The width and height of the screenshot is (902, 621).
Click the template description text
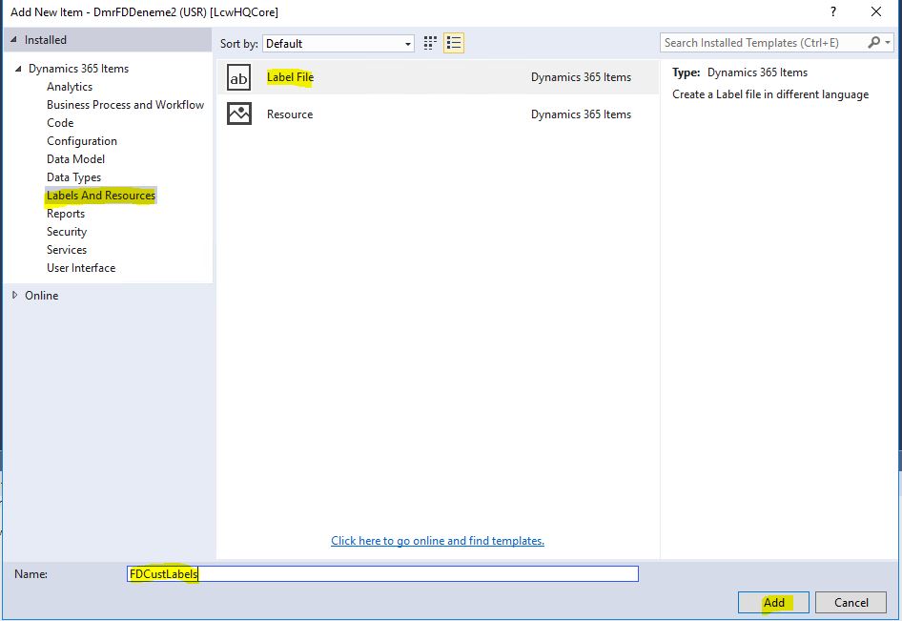[x=770, y=94]
